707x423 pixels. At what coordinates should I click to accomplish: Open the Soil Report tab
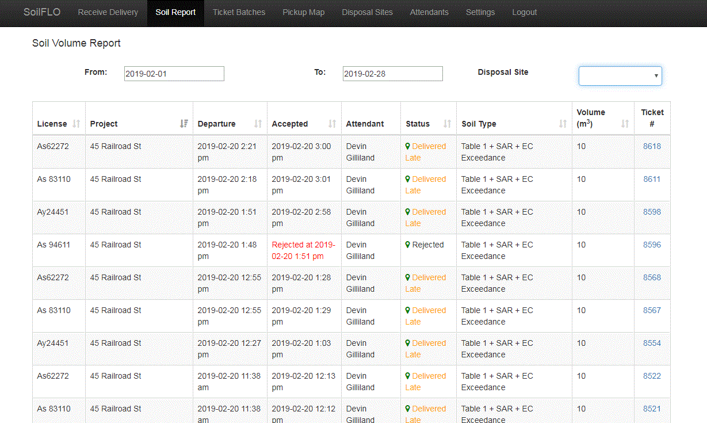175,12
